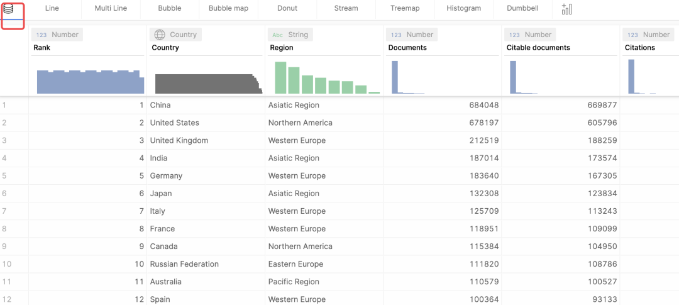Click the Rank distribution histogram
This screenshot has width=679, height=305.
click(x=91, y=82)
